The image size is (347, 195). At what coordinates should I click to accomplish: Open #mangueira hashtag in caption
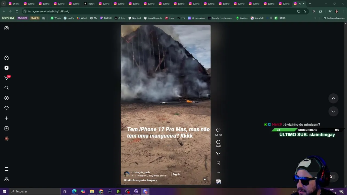tap(139, 180)
